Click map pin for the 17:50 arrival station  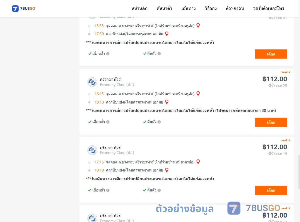coord(167,34)
